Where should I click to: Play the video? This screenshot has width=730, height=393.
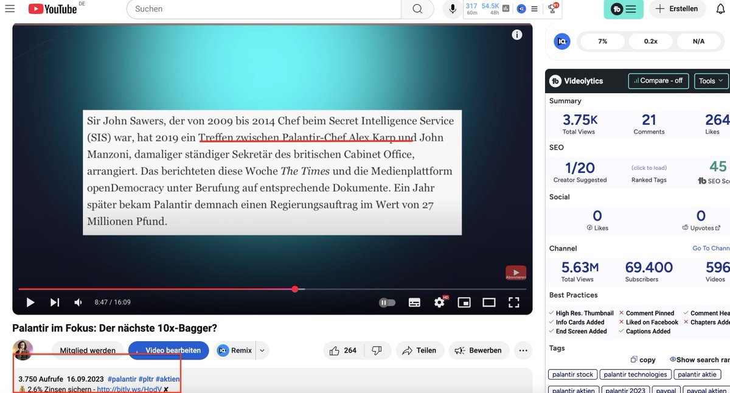click(30, 302)
